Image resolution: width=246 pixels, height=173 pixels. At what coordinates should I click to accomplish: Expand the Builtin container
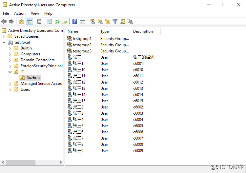(10, 48)
